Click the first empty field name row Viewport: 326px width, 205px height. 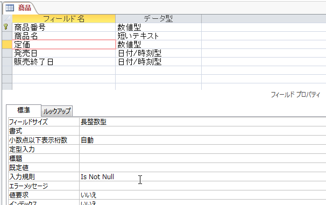63,70
